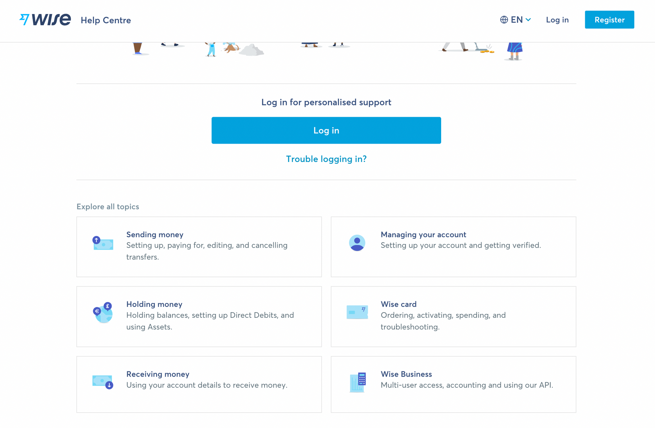Click the Holding money globe currencies icon
This screenshot has height=428, width=655.
(x=103, y=313)
